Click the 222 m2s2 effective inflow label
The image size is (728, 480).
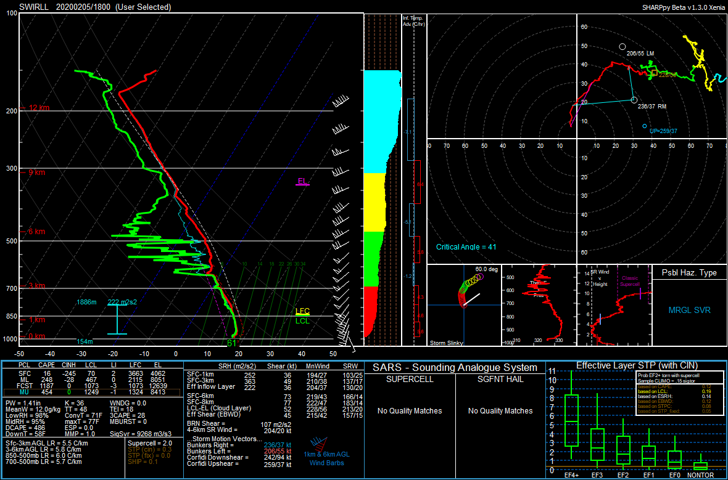tap(122, 302)
